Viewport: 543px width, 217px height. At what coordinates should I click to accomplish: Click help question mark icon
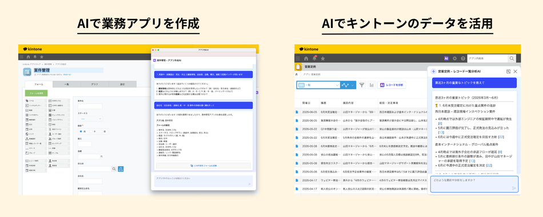point(463,58)
